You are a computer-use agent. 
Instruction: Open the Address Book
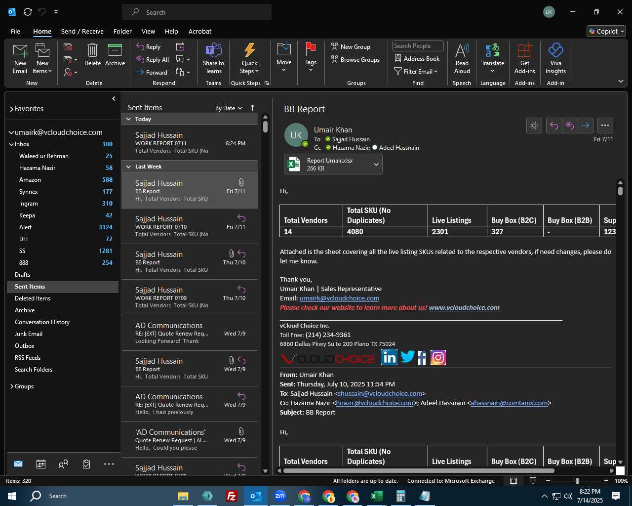coord(417,59)
